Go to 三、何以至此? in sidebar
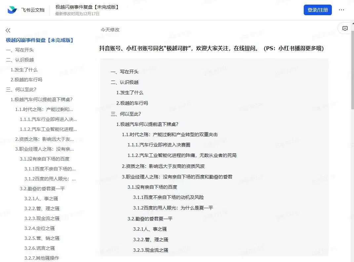 tap(21, 90)
